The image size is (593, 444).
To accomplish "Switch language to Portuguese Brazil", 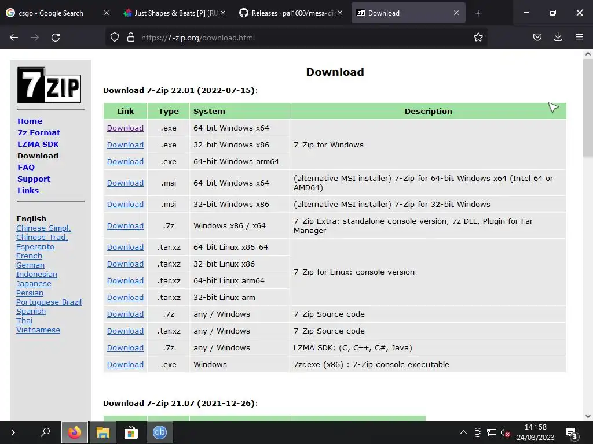I will (x=49, y=302).
